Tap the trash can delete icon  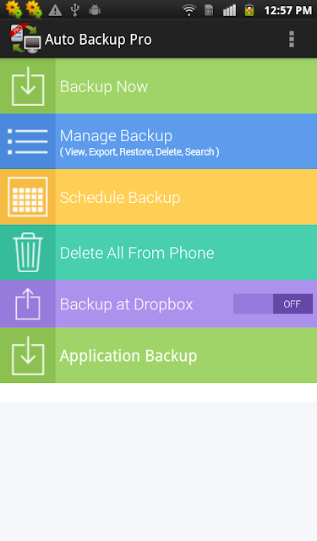coord(28,252)
